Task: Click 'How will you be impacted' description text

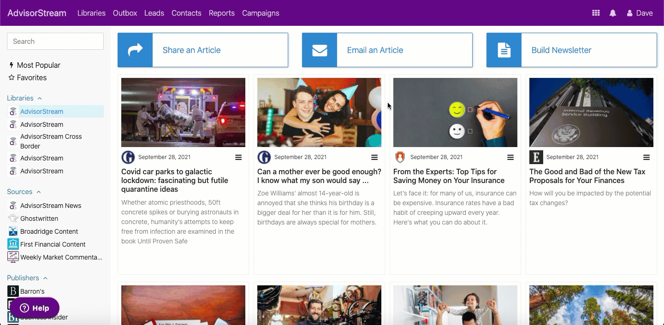Action: pos(590,198)
